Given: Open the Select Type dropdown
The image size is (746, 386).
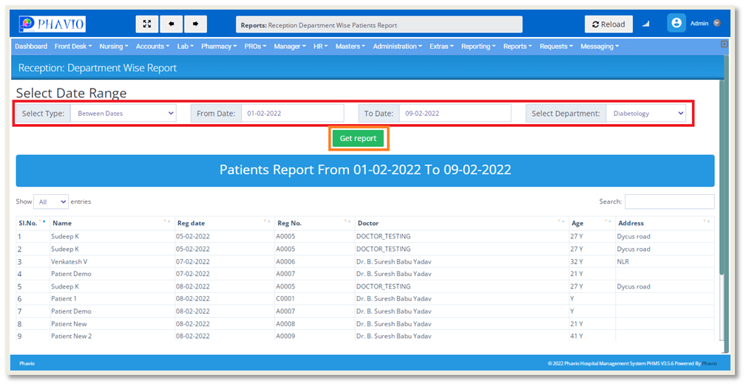Looking at the screenshot, I should pyautogui.click(x=123, y=114).
